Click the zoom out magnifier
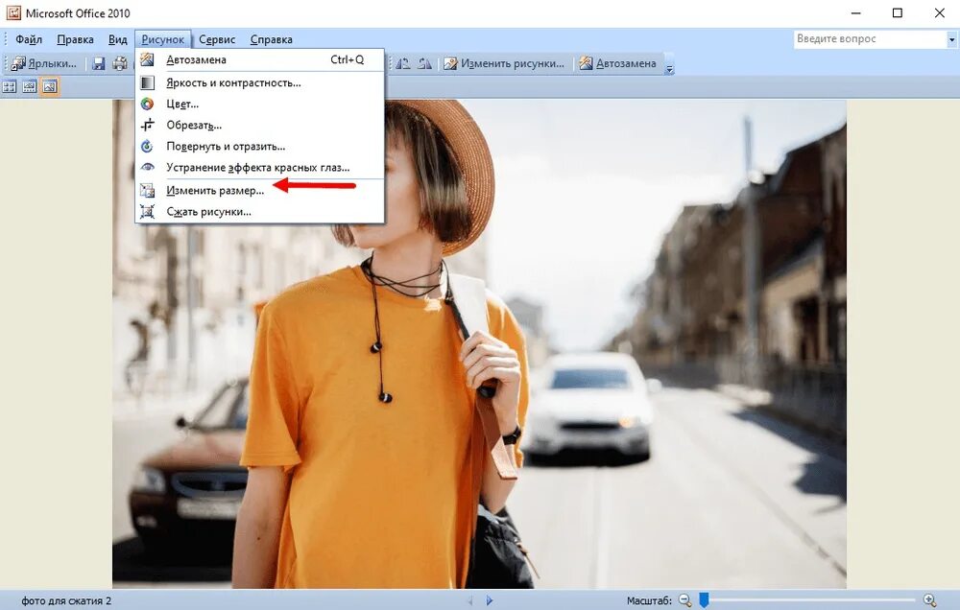960x610 pixels. (x=685, y=600)
